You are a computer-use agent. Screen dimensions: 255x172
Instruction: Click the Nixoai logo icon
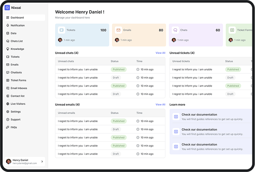coord(7,7)
